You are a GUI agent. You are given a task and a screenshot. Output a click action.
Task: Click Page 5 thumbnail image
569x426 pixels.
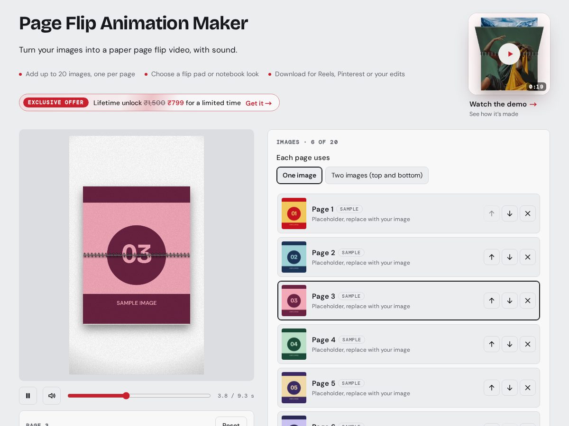click(294, 388)
